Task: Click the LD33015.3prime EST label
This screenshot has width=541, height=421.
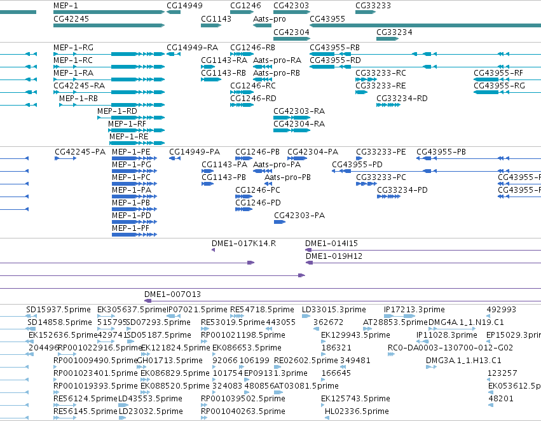Action: [334, 310]
